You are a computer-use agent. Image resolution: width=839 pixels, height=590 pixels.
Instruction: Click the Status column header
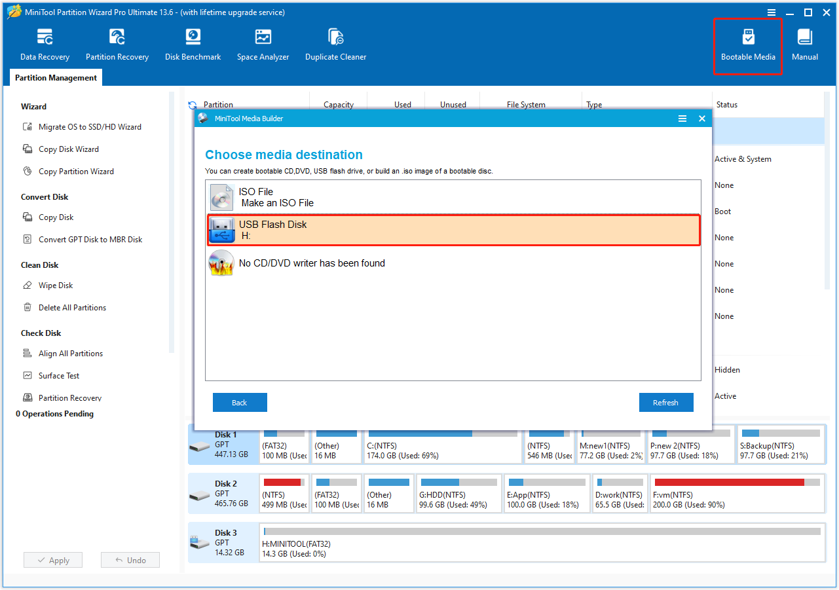[x=727, y=105]
